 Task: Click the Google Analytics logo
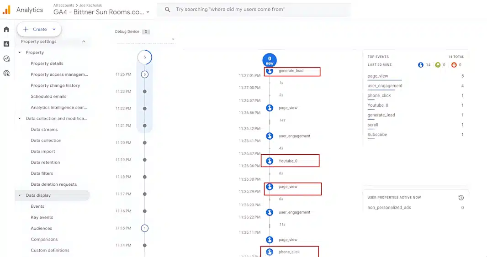point(6,10)
